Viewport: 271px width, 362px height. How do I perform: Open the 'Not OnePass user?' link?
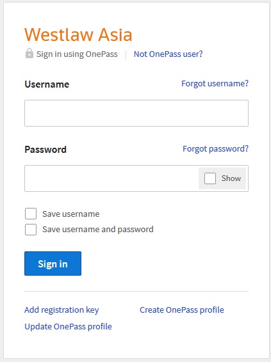(168, 54)
